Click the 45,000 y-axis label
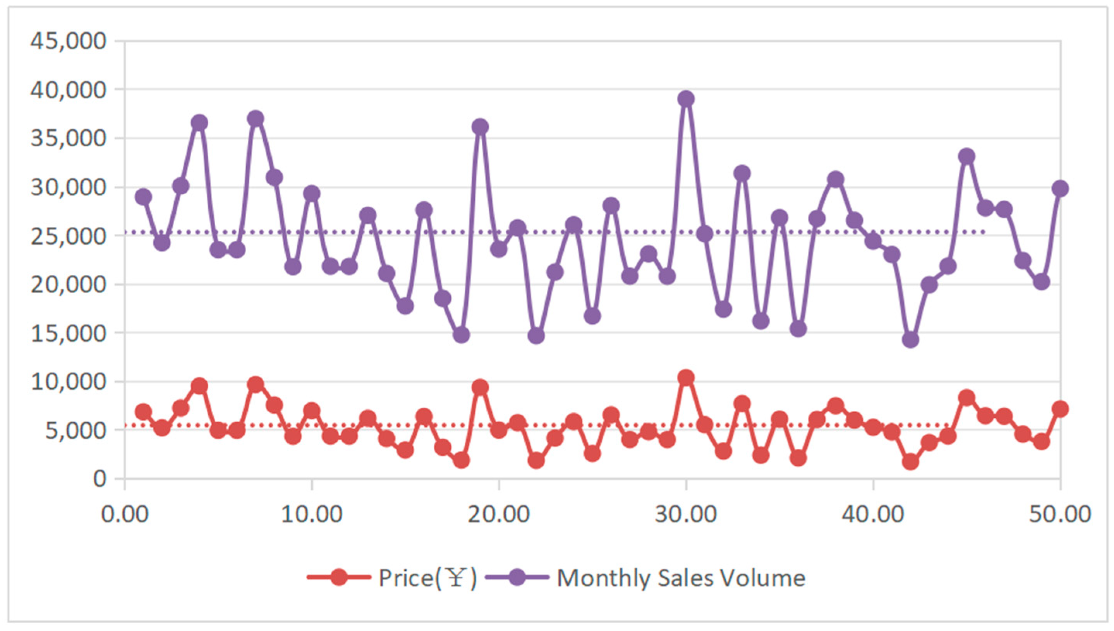Viewport: 1114px width, 631px height. pyautogui.click(x=68, y=41)
